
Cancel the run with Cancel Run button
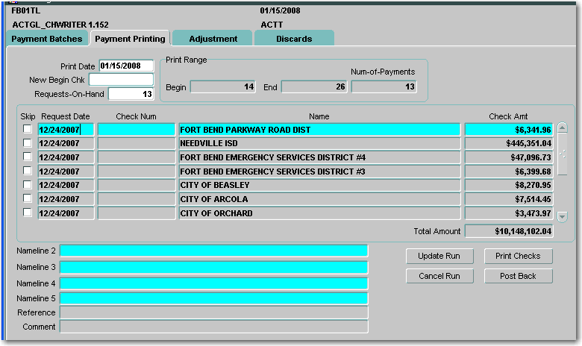coord(439,276)
